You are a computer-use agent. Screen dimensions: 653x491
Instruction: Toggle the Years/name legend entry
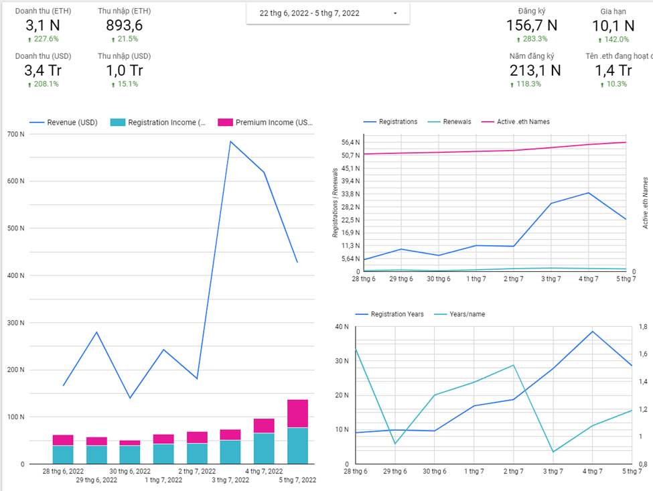point(459,314)
